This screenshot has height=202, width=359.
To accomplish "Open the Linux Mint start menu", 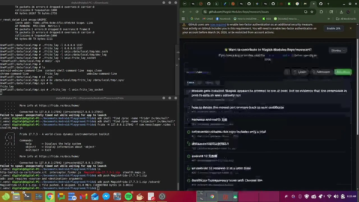I will (6, 196).
